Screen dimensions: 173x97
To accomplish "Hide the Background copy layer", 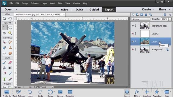I will (x=133, y=26).
